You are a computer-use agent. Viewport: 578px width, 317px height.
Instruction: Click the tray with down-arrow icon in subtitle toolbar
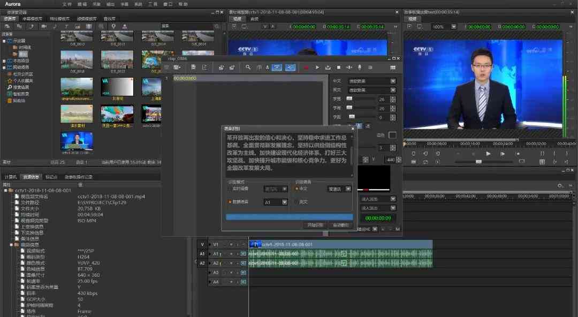(x=328, y=67)
